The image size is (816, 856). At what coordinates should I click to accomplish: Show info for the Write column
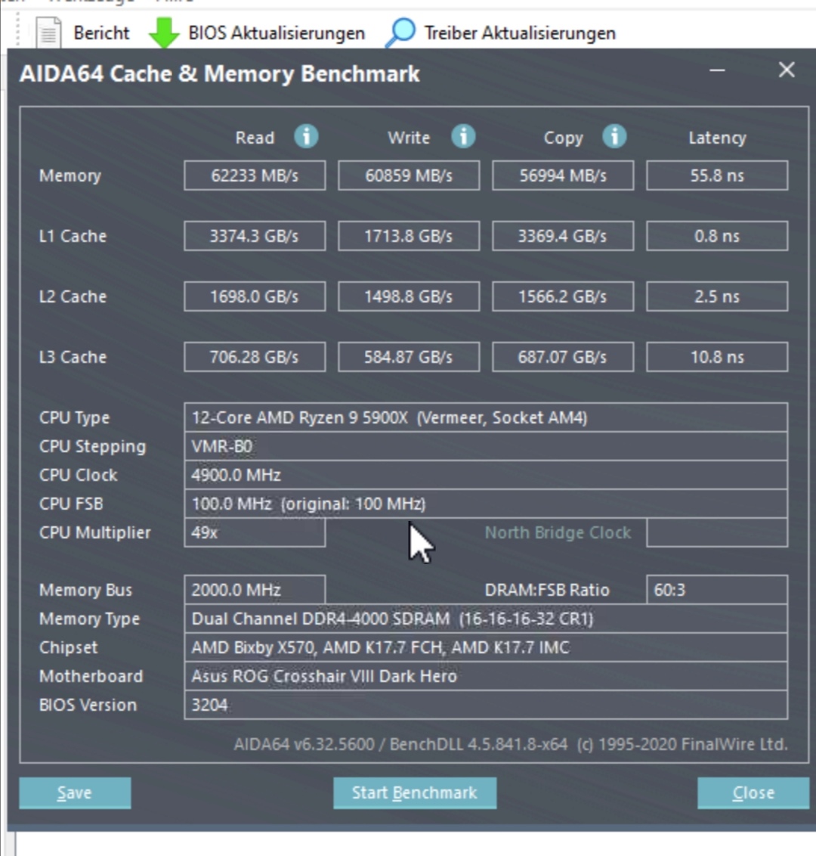click(x=463, y=136)
